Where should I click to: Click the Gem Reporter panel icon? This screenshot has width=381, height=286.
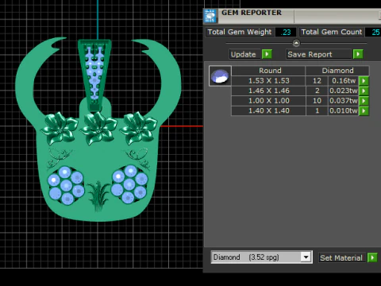pyautogui.click(x=210, y=16)
